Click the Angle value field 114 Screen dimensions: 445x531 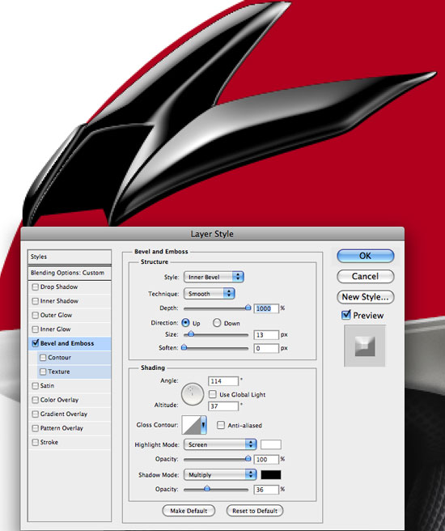[x=223, y=381]
